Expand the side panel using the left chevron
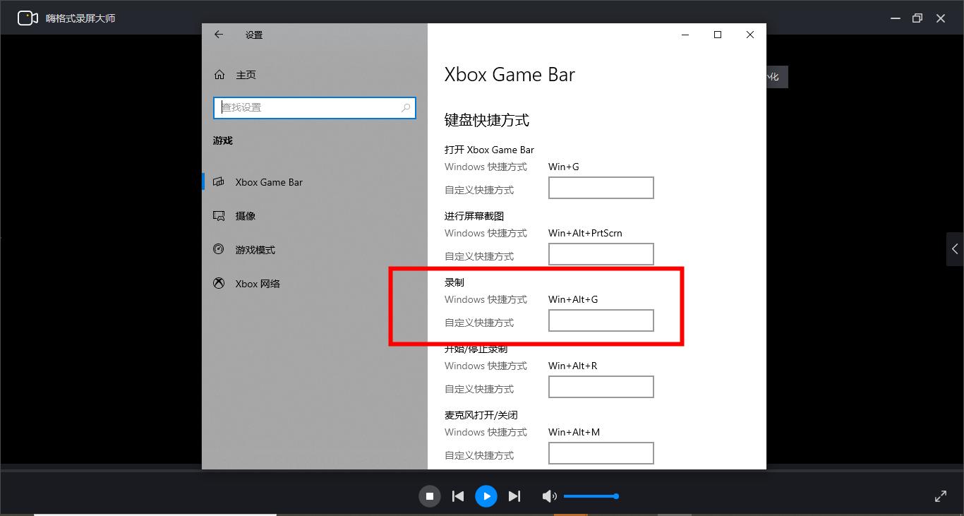964x516 pixels. 955,248
